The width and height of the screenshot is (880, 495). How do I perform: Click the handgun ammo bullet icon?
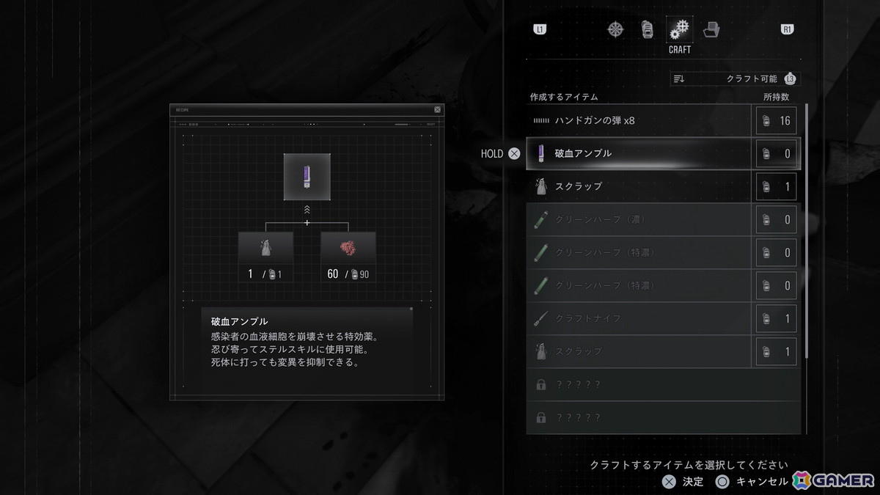point(540,120)
